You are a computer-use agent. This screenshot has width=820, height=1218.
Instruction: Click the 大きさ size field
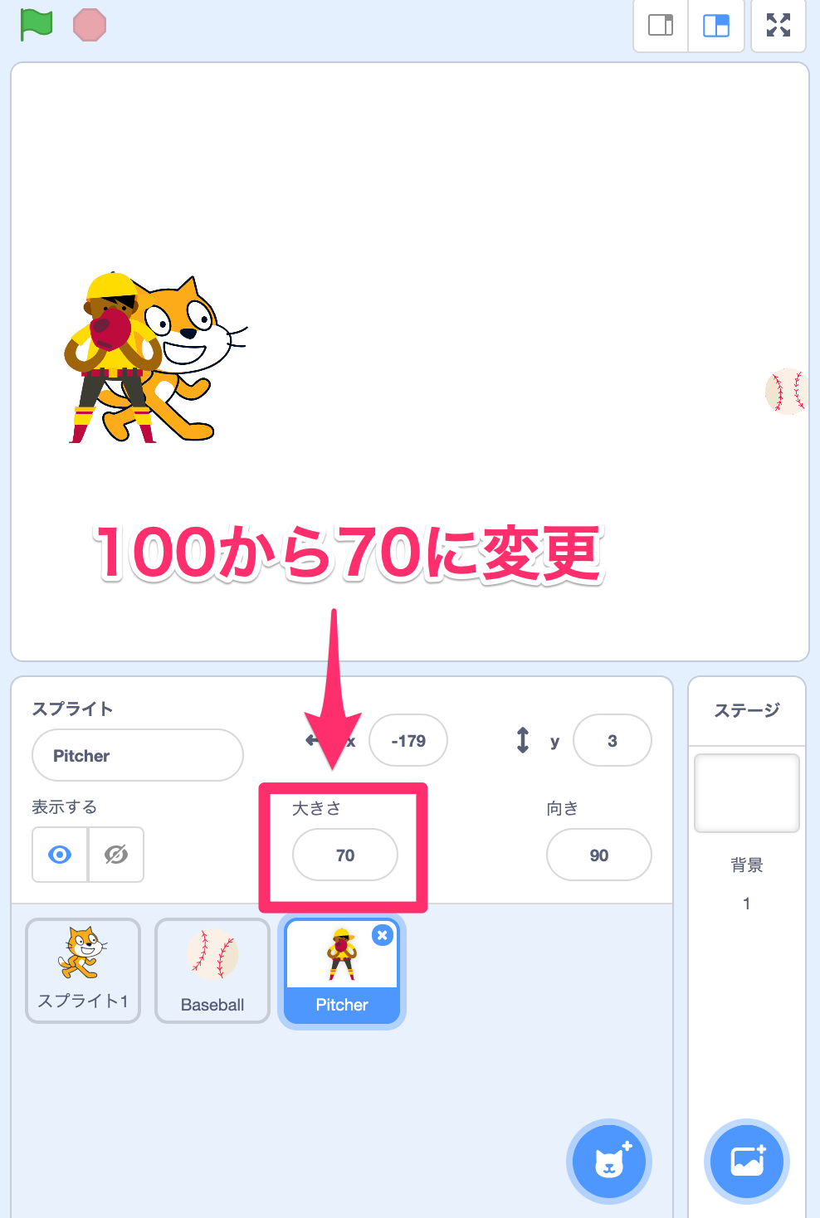[x=345, y=855]
